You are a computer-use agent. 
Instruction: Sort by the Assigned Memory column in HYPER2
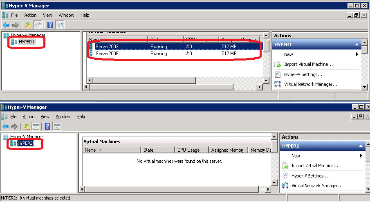[x=228, y=150]
